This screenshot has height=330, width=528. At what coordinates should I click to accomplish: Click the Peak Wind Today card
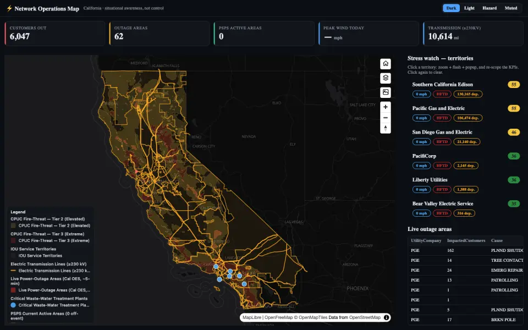tap(369, 34)
